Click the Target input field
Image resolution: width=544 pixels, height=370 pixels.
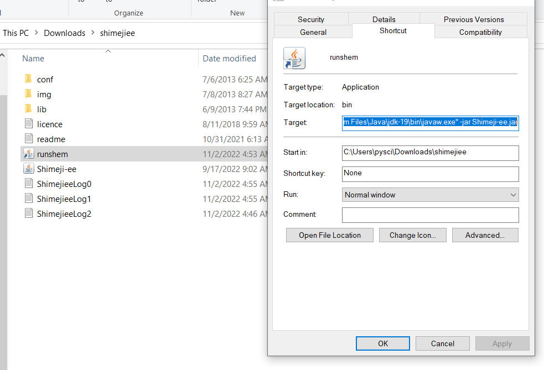430,123
